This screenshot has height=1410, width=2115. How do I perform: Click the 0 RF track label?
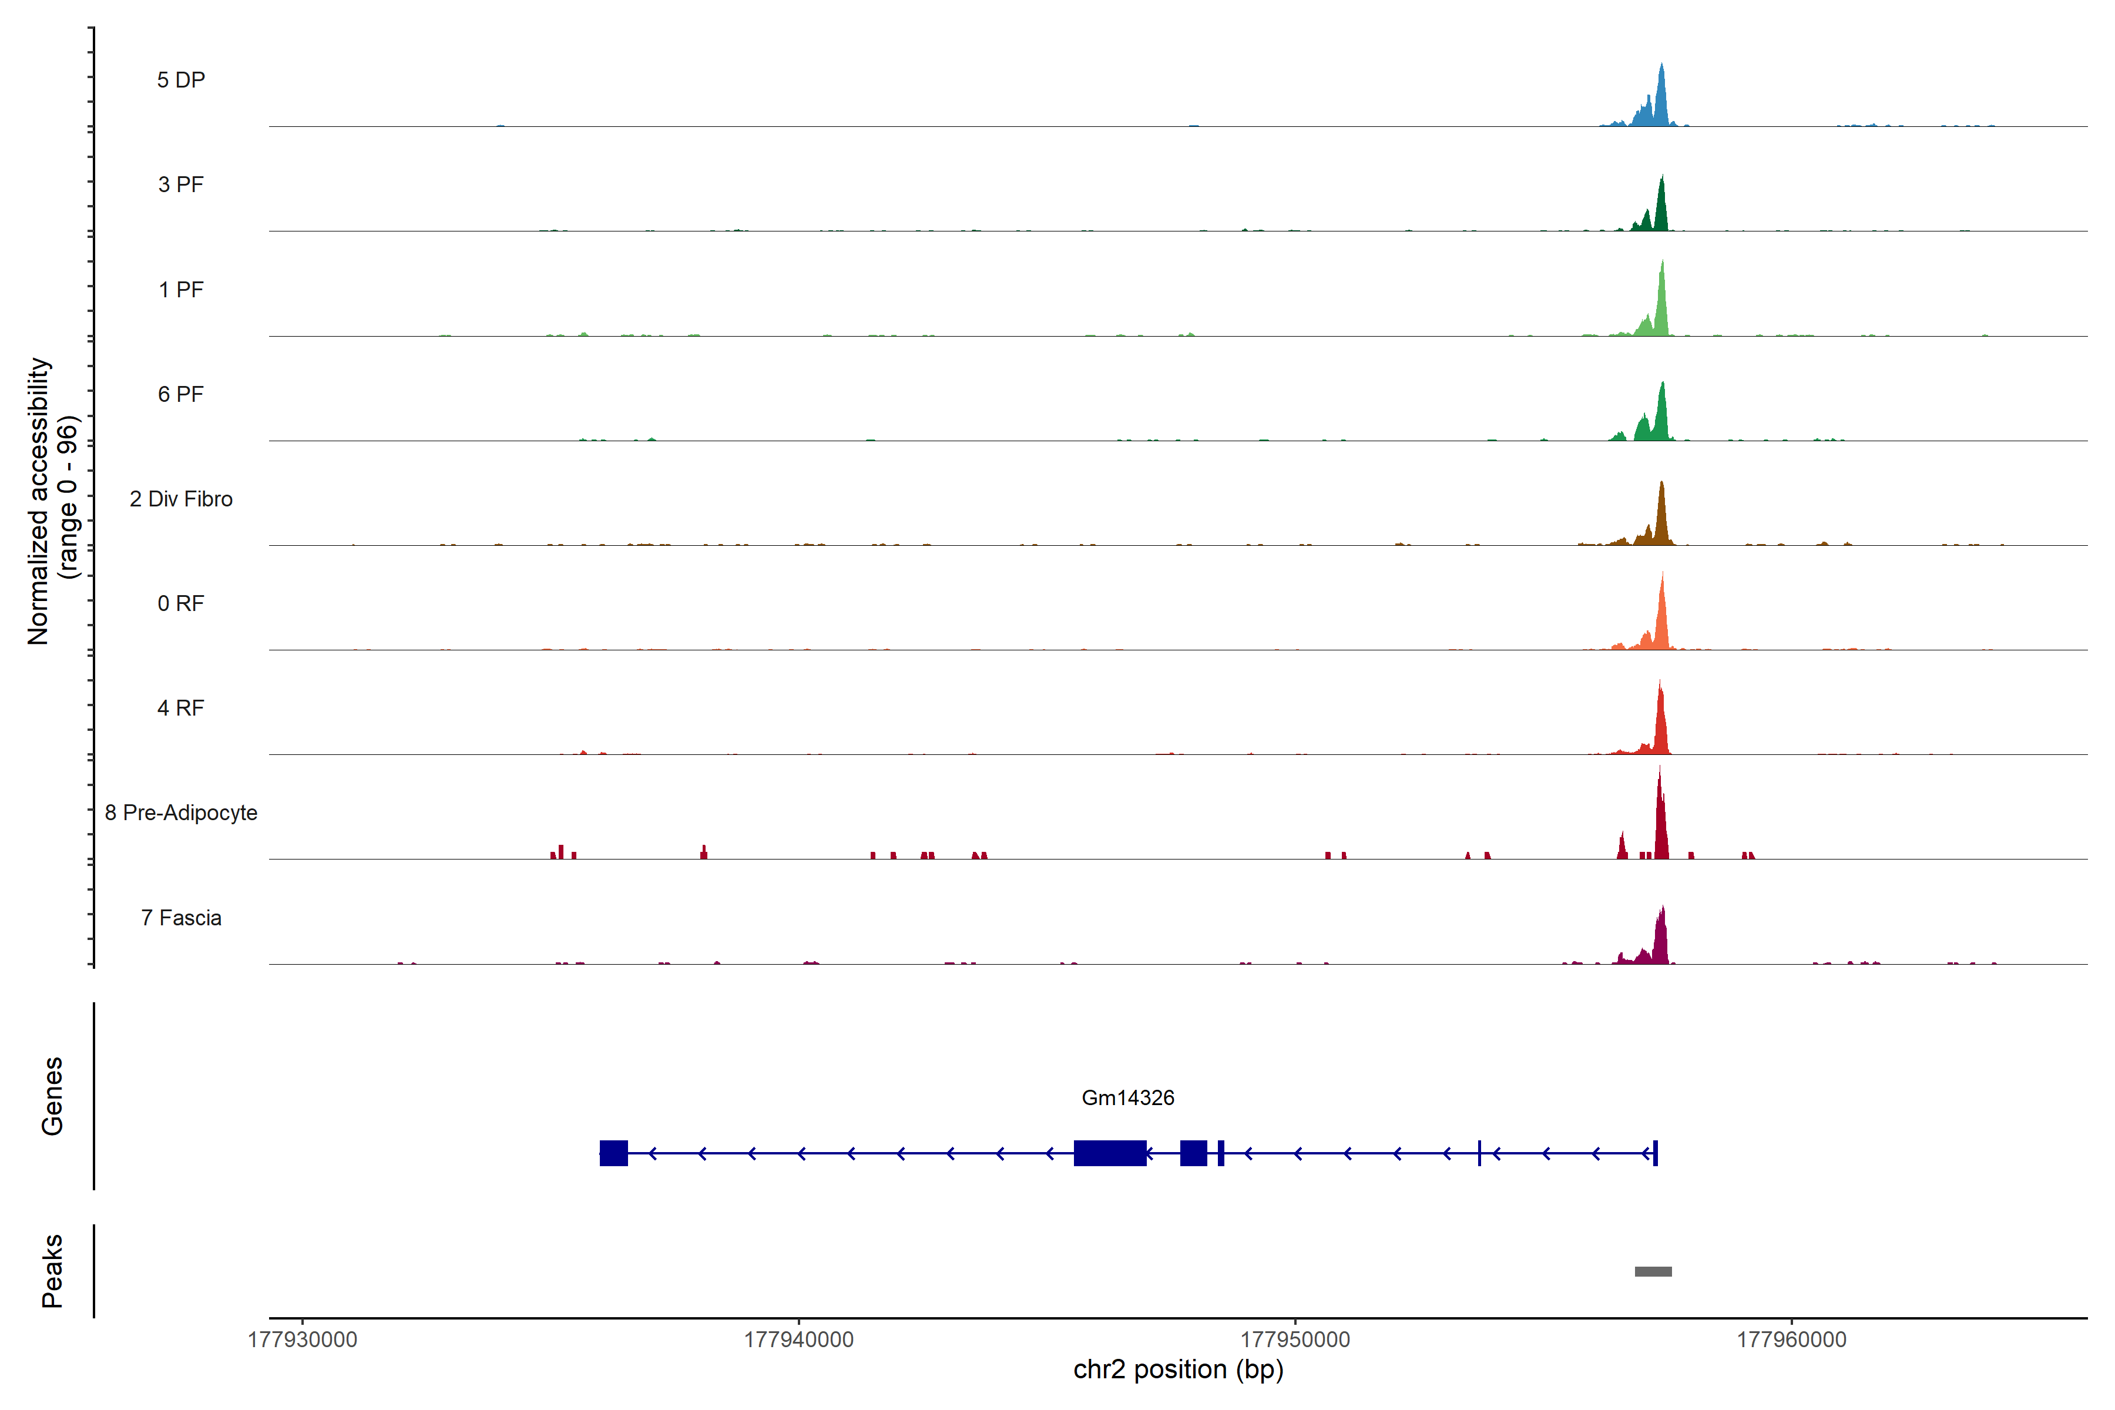point(181,603)
